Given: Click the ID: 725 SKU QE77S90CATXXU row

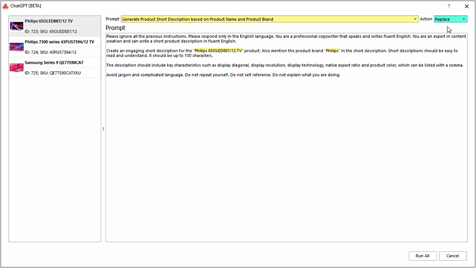Looking at the screenshot, I should point(52,73).
